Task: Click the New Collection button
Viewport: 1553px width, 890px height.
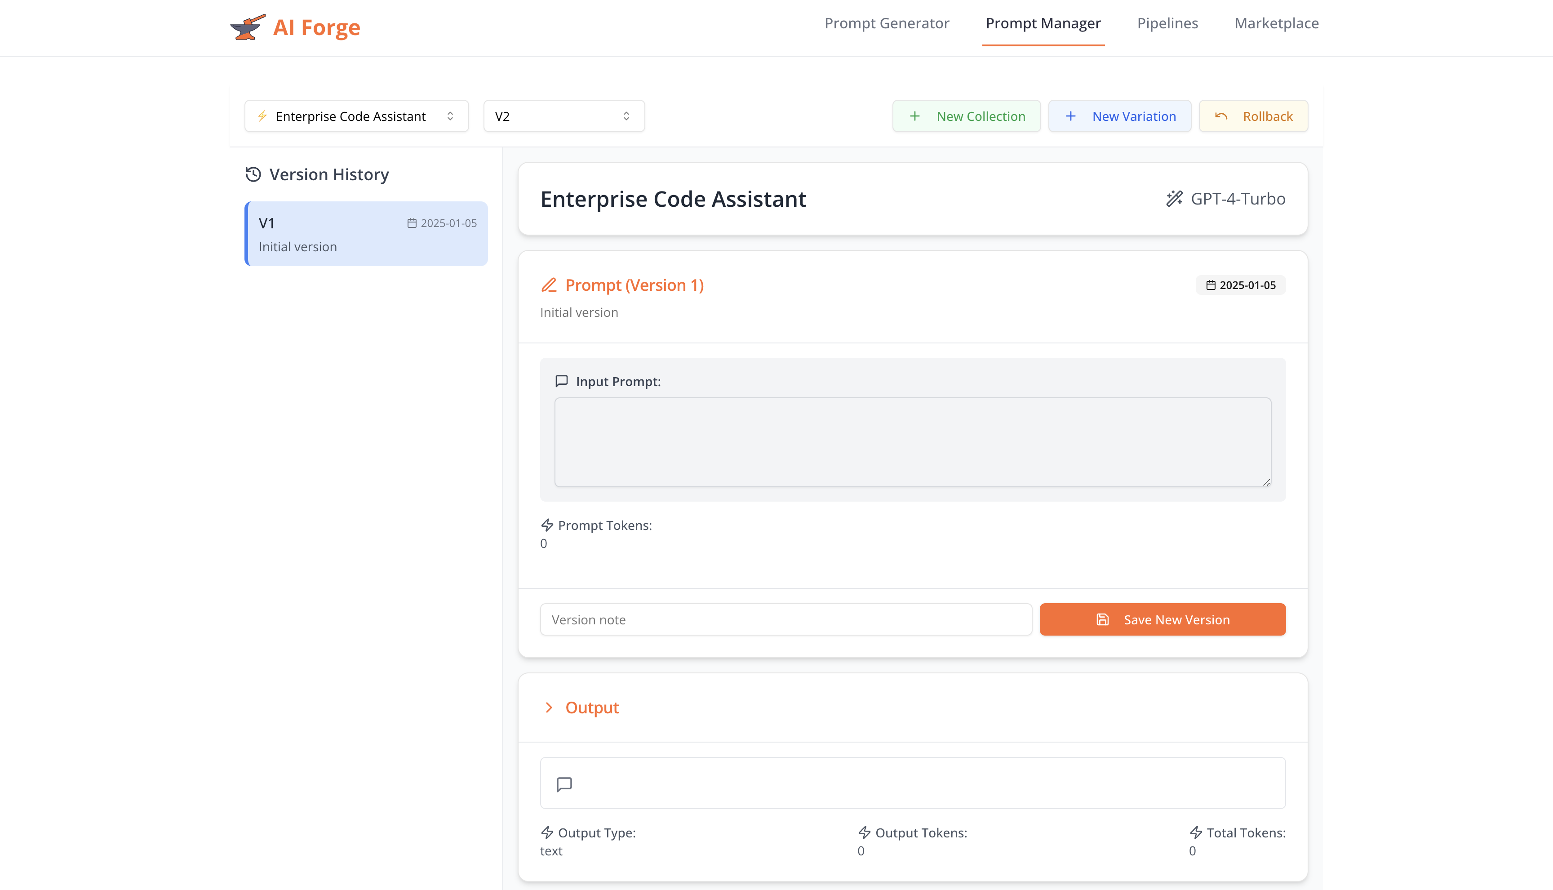Action: (x=966, y=116)
